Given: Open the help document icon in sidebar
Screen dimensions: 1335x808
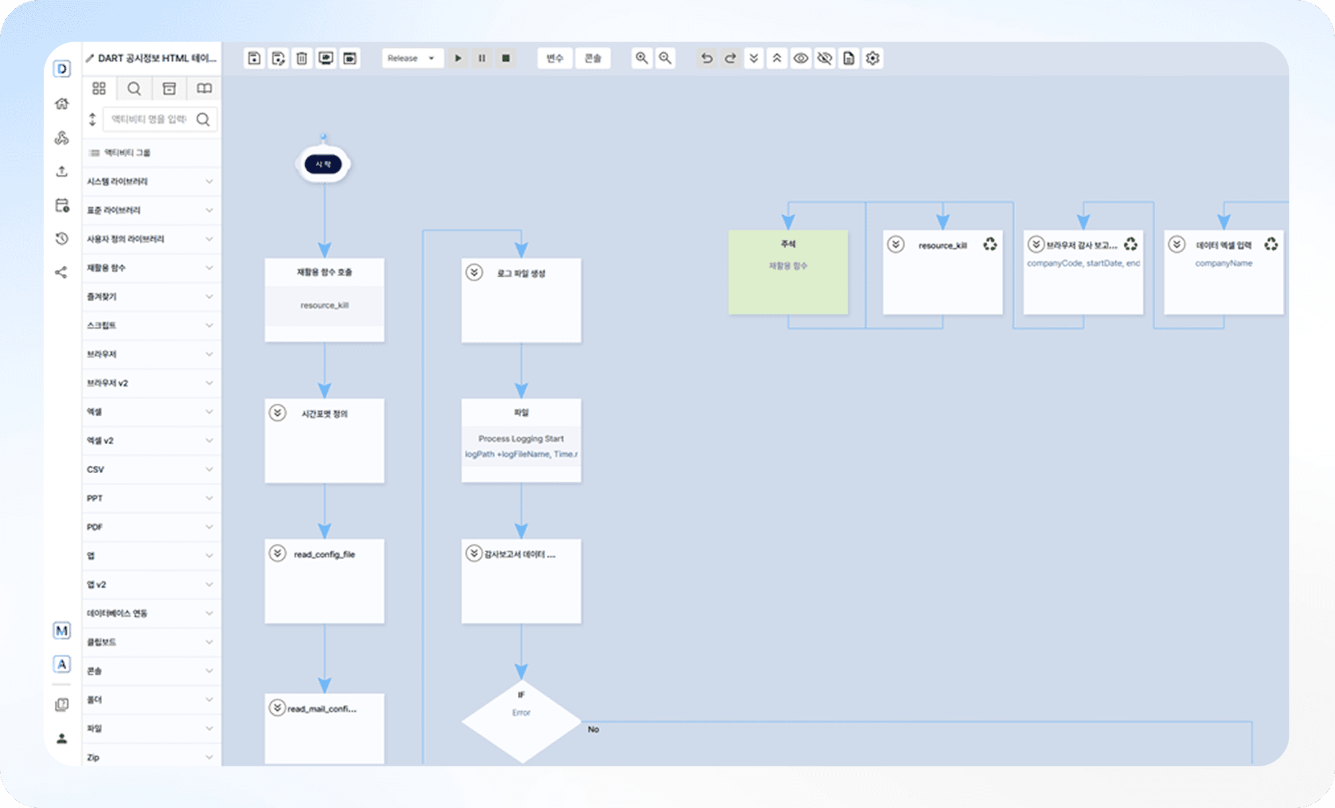Looking at the screenshot, I should pos(62,705).
